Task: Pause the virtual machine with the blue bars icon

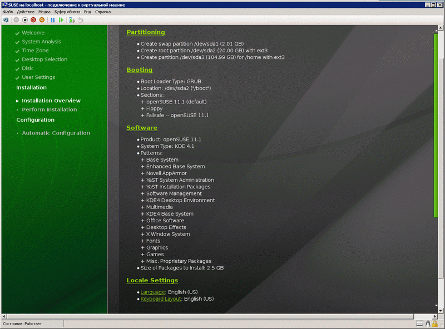Action: [x=52, y=20]
